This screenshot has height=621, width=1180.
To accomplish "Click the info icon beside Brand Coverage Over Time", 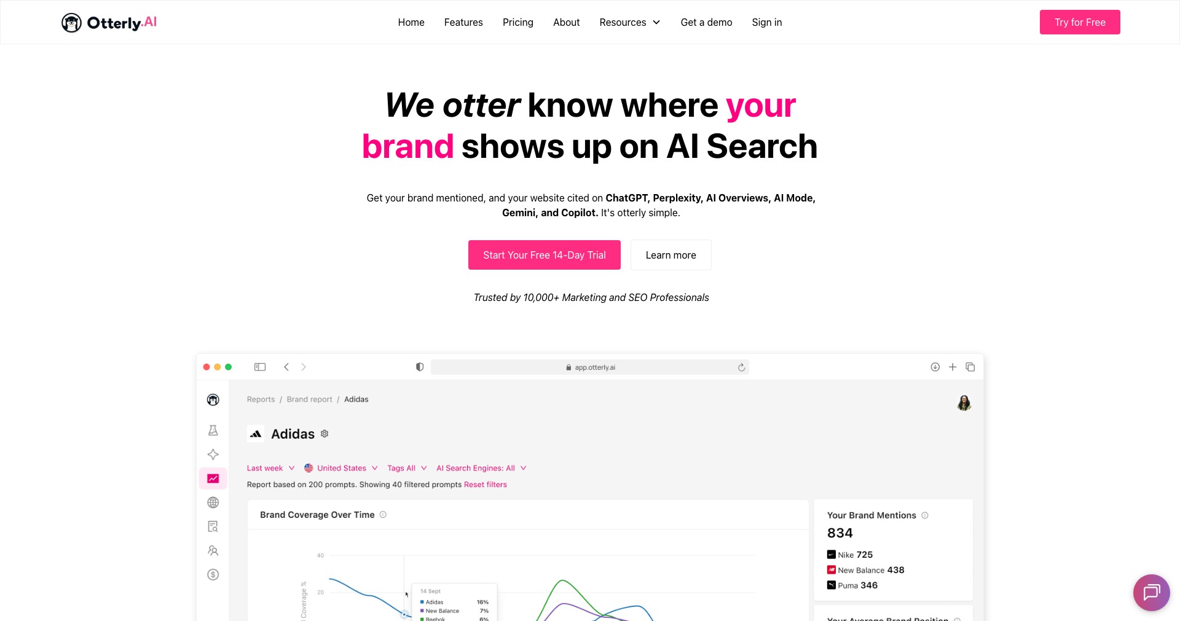I will tap(383, 515).
